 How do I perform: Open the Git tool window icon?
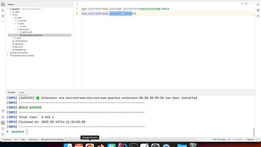(3, 134)
